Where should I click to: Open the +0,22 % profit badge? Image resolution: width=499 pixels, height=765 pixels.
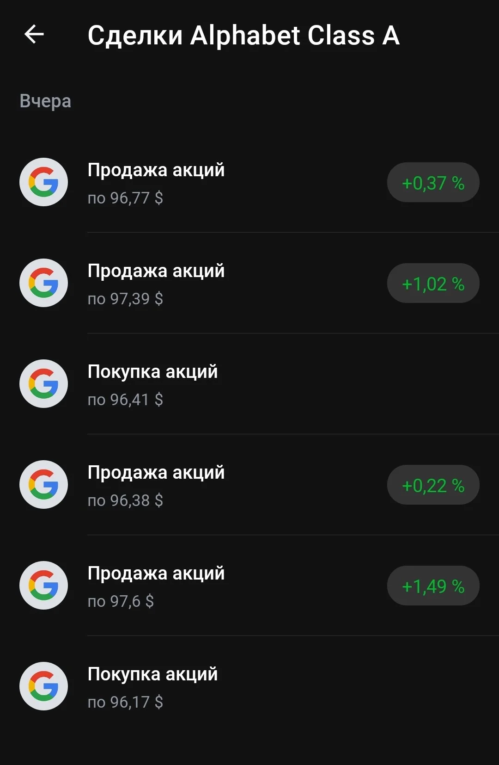coord(433,485)
